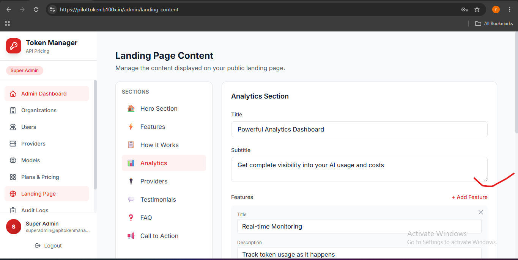
Task: Click the Token Manager key logo
Action: [x=14, y=46]
